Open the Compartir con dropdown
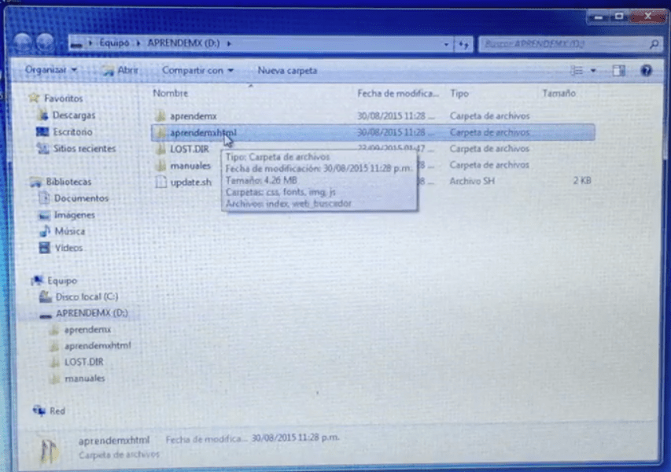 pos(197,70)
